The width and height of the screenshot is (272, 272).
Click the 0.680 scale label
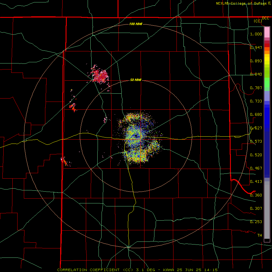pos(256,115)
